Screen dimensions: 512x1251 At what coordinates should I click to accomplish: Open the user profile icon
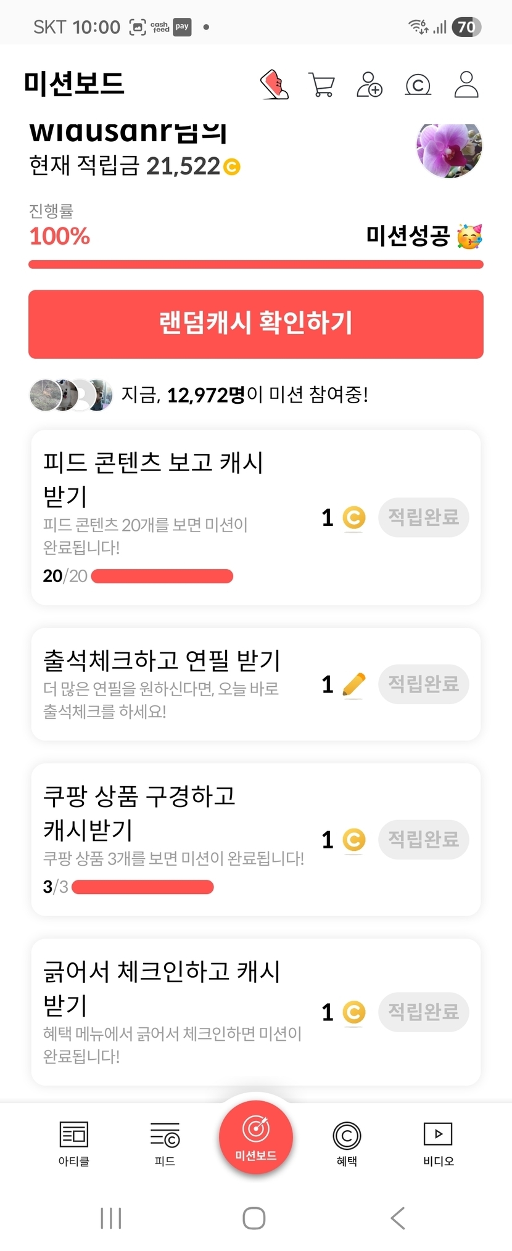466,84
